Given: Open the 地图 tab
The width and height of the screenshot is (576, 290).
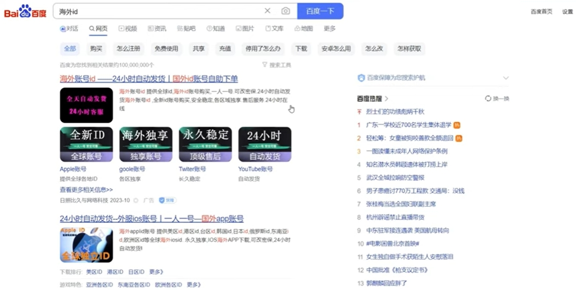Looking at the screenshot, I should (x=304, y=29).
